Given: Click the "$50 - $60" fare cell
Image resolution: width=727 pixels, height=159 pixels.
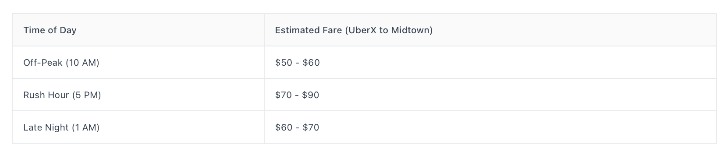Looking at the screenshot, I should click(x=490, y=62).
